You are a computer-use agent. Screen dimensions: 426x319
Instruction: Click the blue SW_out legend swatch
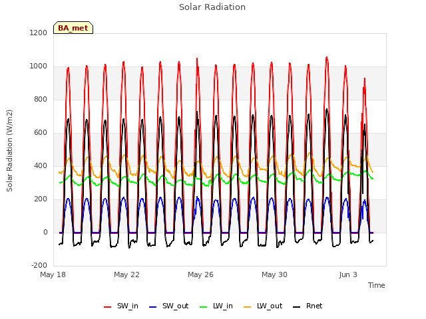pyautogui.click(x=153, y=307)
